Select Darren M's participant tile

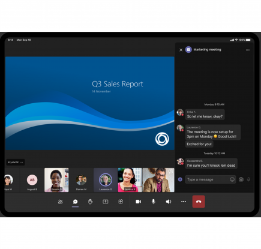[x=81, y=180]
